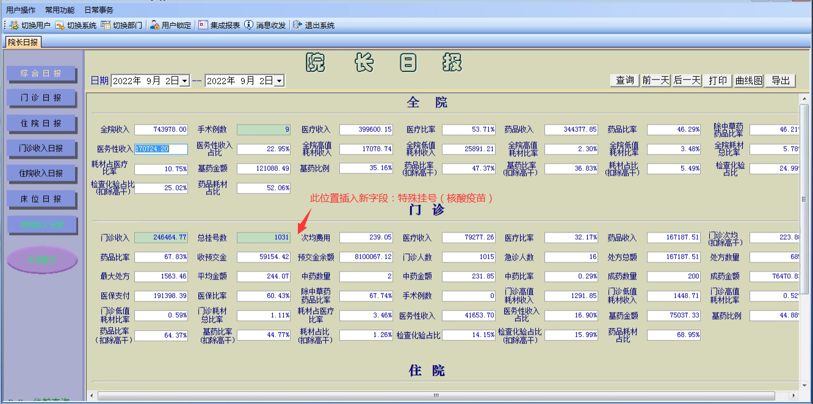Click the 切换部门 switch department icon
The height and width of the screenshot is (404, 813).
pyautogui.click(x=106, y=25)
